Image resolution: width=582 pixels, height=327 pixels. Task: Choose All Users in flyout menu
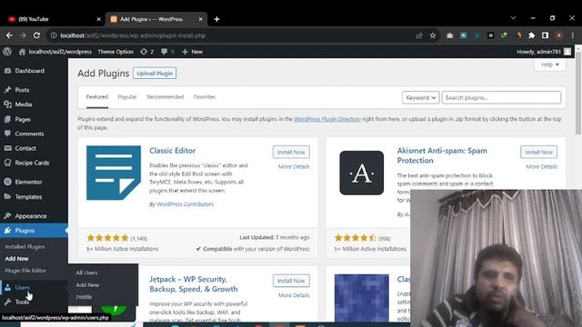click(x=87, y=272)
